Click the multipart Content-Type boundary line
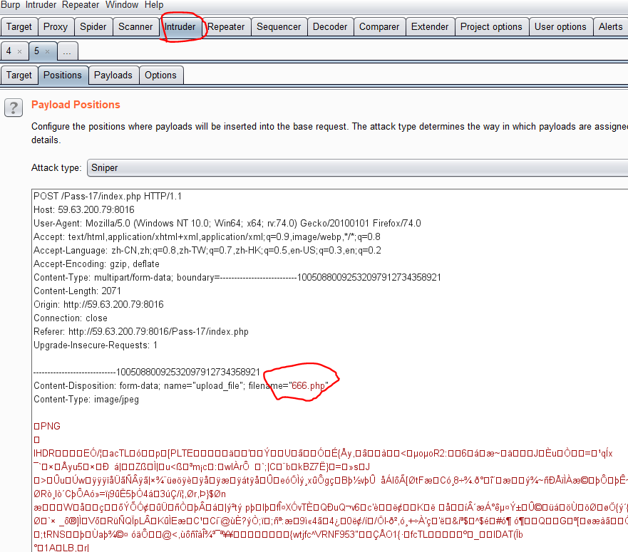The image size is (628, 552). coord(237,278)
